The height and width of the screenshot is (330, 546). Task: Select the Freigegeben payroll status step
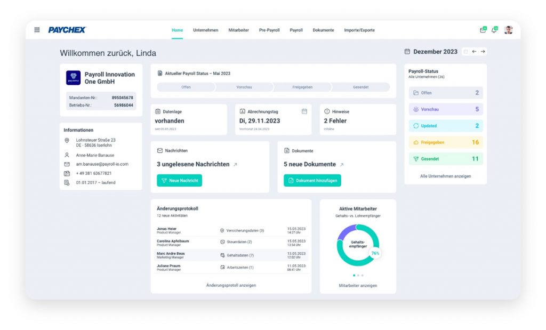(x=302, y=87)
